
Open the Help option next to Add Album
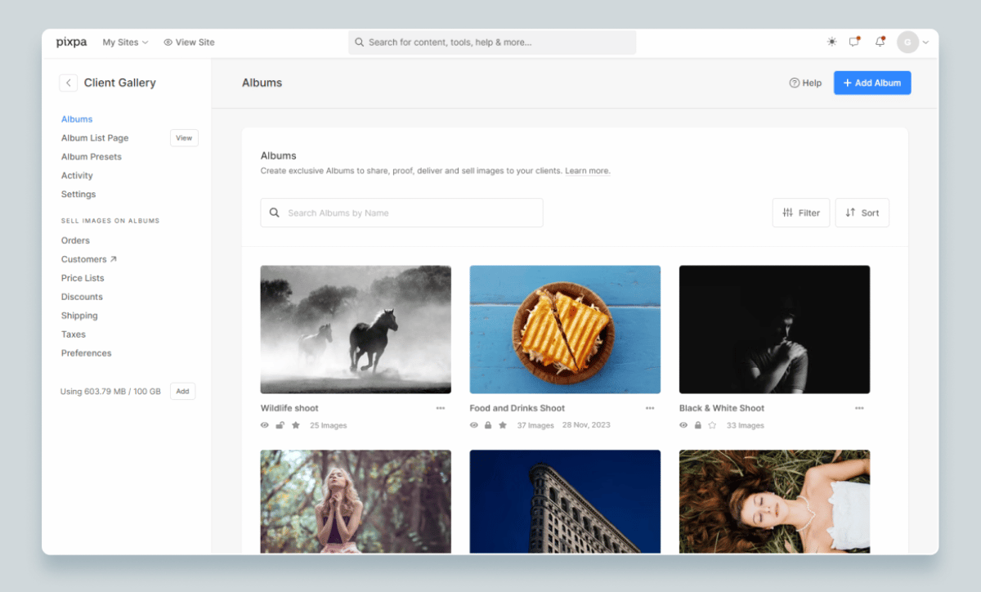[x=805, y=83]
